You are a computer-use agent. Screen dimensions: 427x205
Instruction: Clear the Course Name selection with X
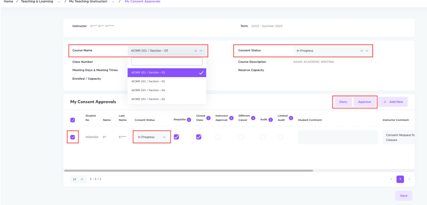196,51
